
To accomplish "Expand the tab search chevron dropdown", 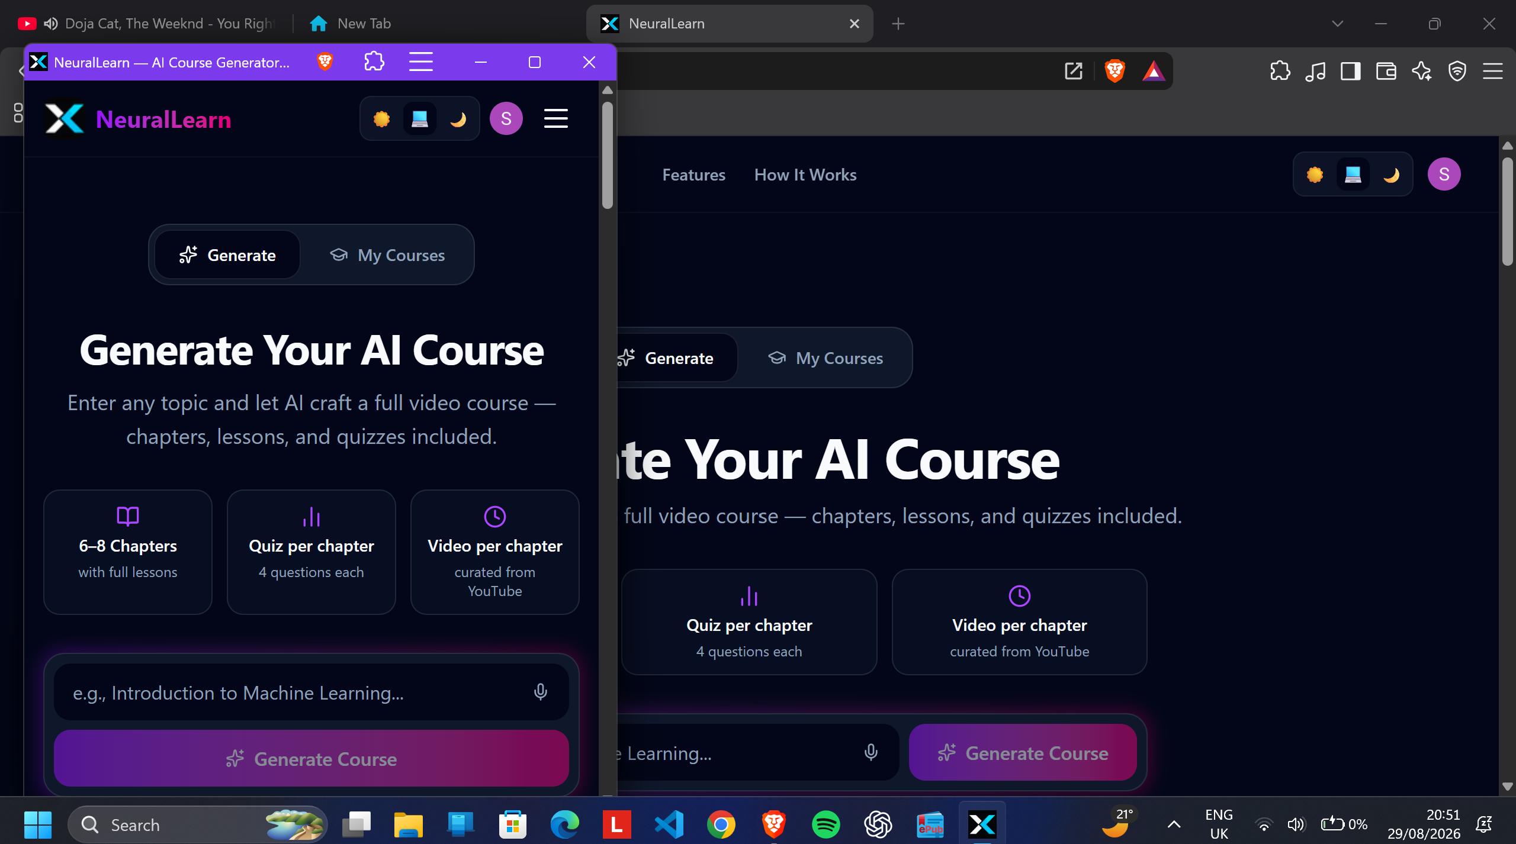I will (x=1337, y=24).
